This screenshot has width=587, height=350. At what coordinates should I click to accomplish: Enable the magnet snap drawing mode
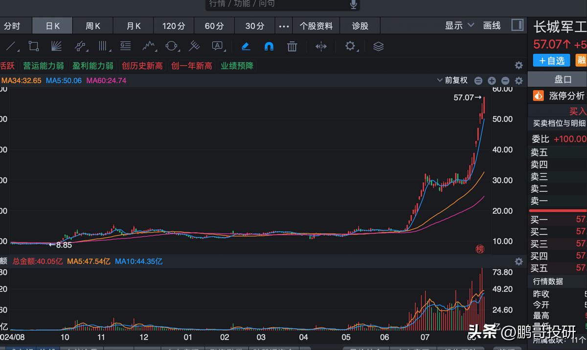point(270,46)
